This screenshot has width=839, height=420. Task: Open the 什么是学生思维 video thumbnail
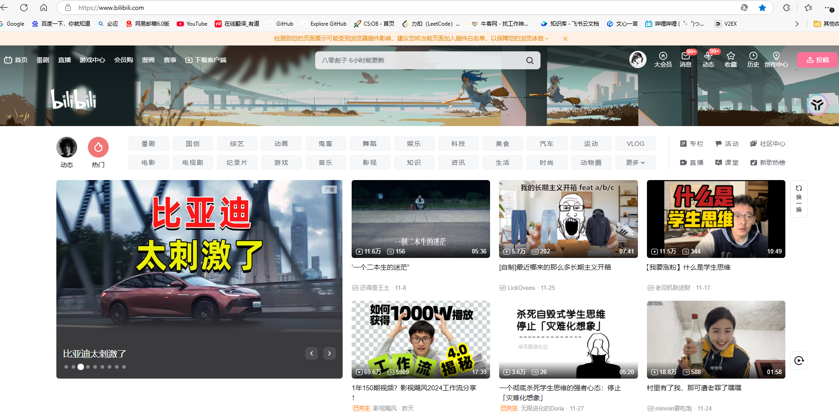(716, 219)
